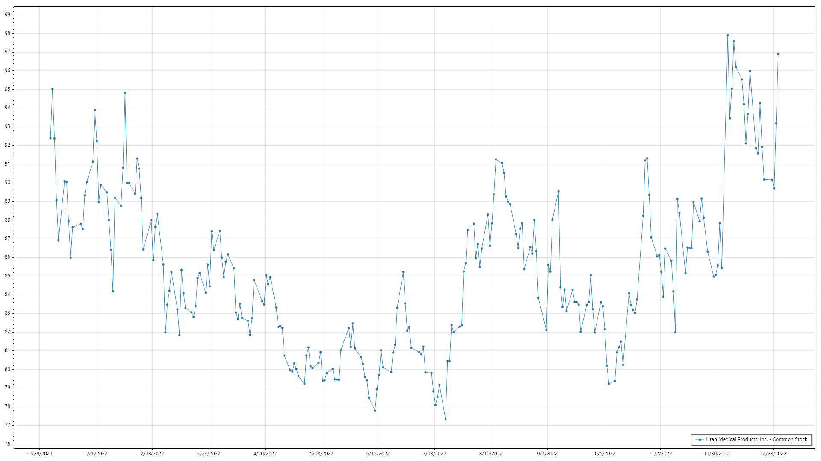Screen dimensions: 821x461
Task: Click the 12/28/2022 x-axis date label
Action: [773, 454]
